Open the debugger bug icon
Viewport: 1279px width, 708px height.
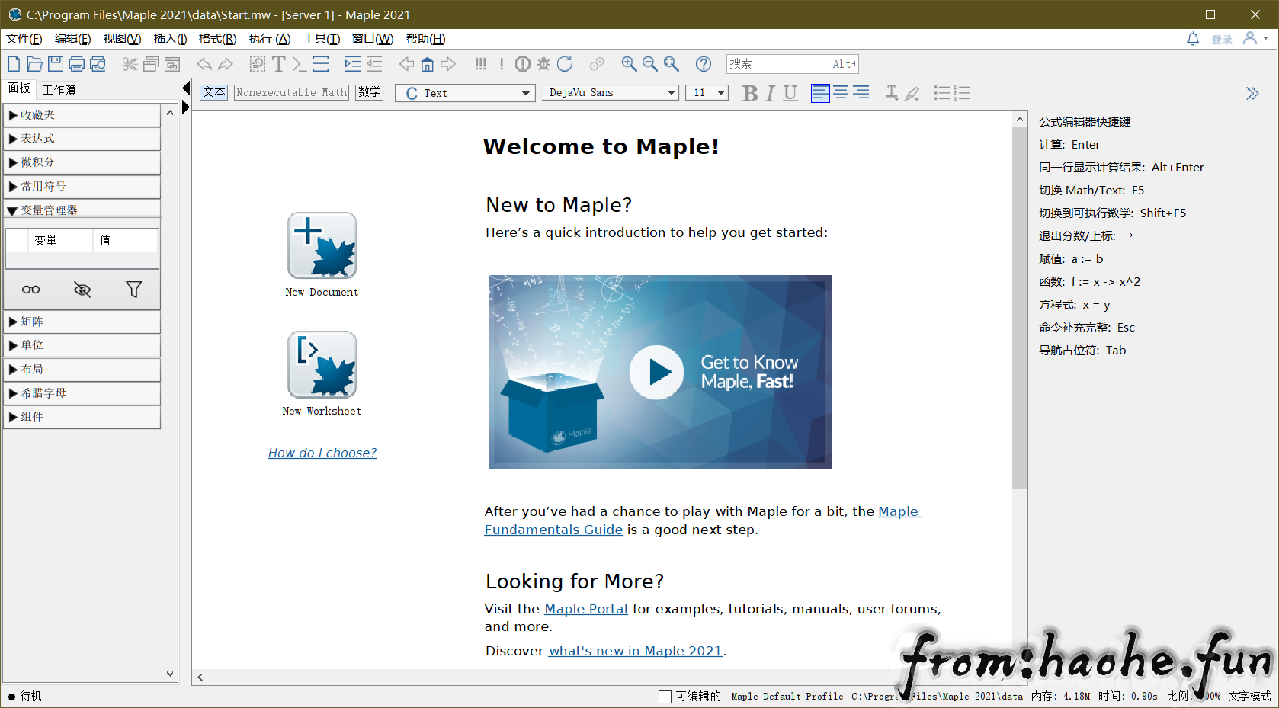(x=543, y=64)
